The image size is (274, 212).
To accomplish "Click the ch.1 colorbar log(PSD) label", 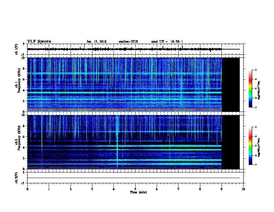I will (259, 90).
